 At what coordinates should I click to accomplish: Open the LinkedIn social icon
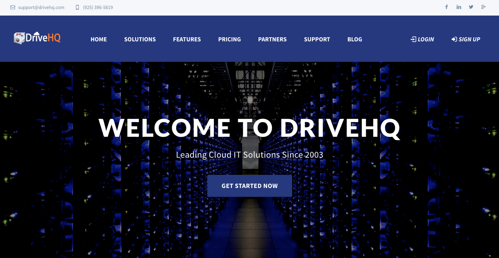coord(459,7)
